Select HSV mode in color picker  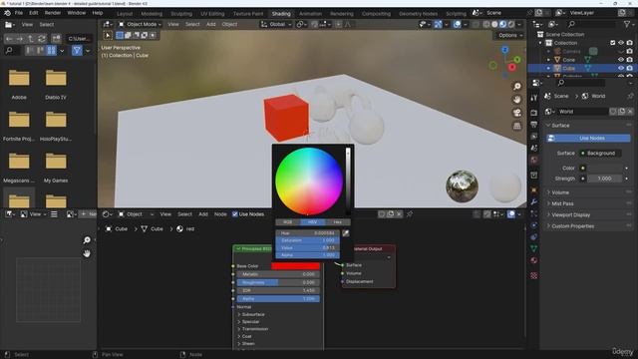312,222
